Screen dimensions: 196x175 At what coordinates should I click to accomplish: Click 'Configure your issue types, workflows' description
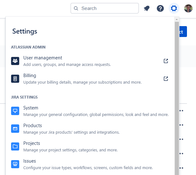pos(88,168)
